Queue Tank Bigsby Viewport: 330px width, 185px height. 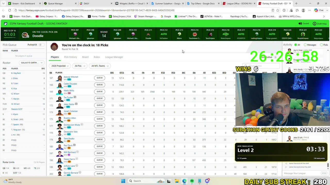[100, 140]
